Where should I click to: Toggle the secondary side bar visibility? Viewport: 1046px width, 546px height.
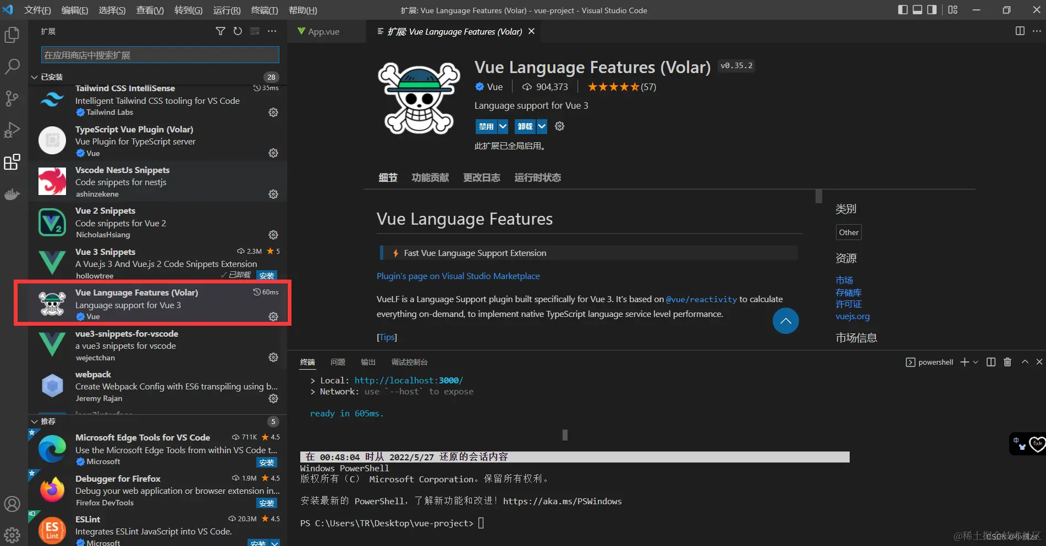pos(932,10)
